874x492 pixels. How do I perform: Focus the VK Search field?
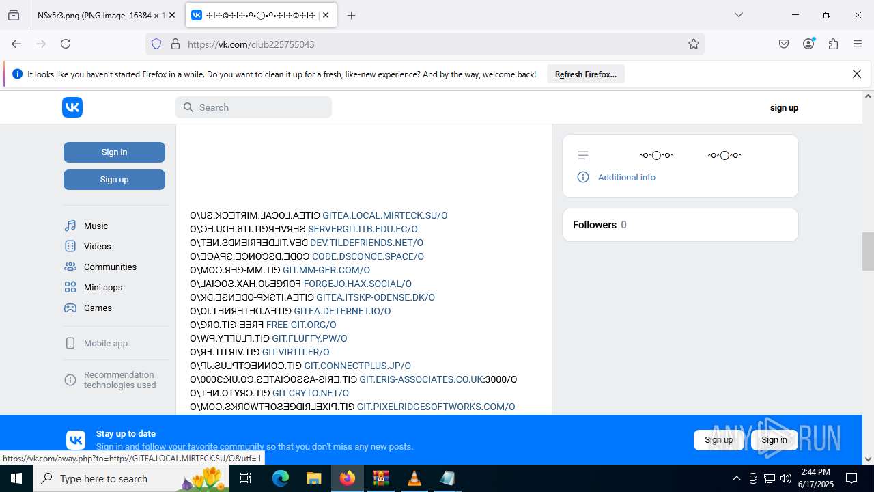(253, 107)
